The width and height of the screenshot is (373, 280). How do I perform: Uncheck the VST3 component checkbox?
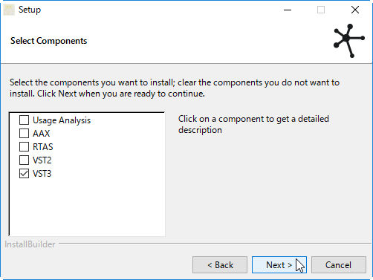[24, 174]
